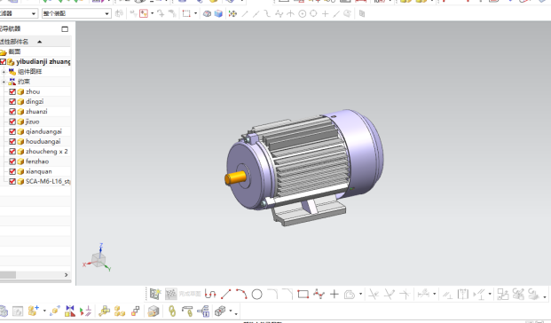551x323 pixels.
Task: Expand the 组件图样 node
Action: [x=4, y=72]
